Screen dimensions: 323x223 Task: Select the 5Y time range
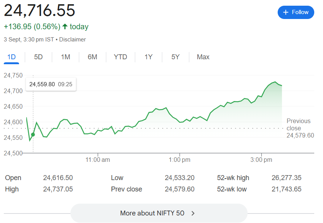175,57
